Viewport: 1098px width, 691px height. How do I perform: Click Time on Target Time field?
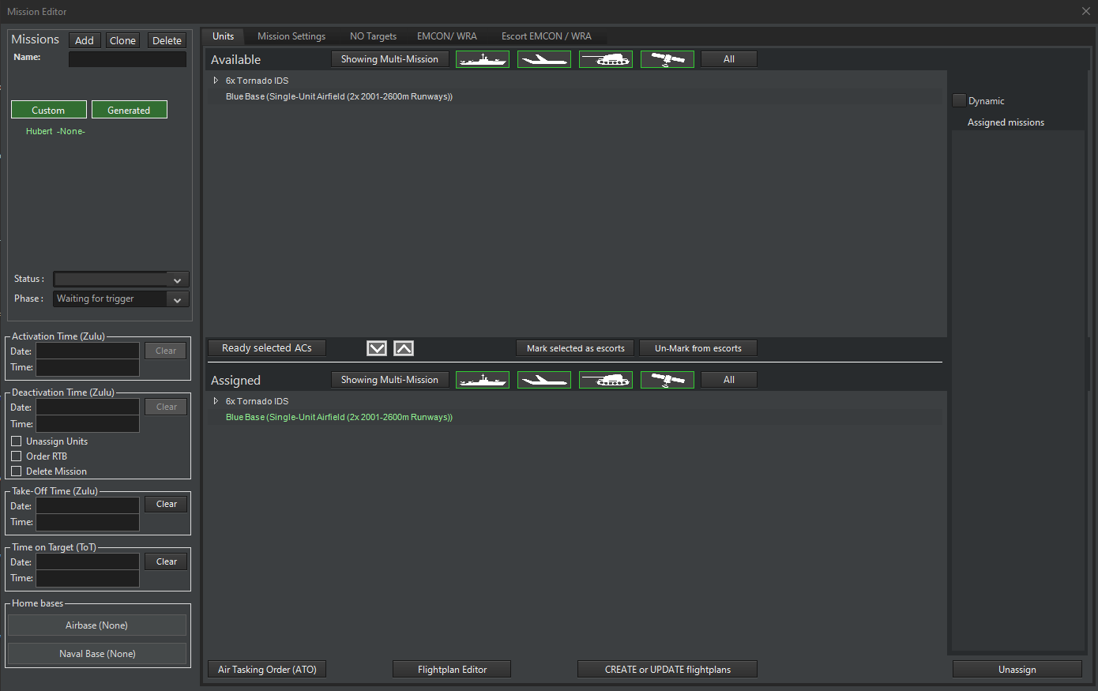click(x=88, y=579)
